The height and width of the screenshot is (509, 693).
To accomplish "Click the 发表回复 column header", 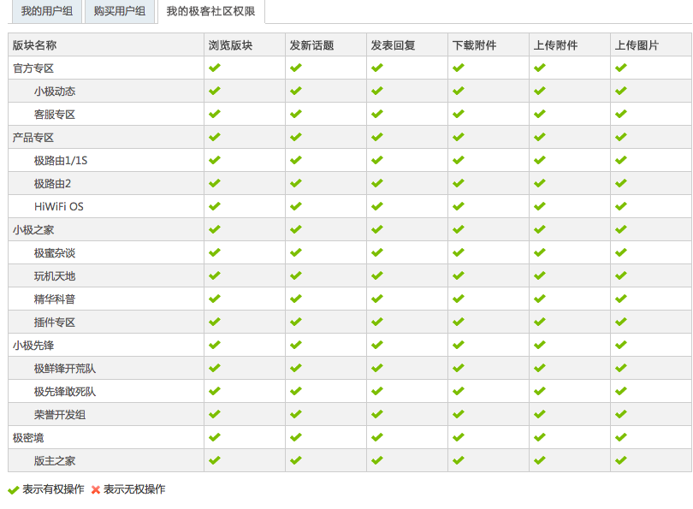I will [x=393, y=45].
